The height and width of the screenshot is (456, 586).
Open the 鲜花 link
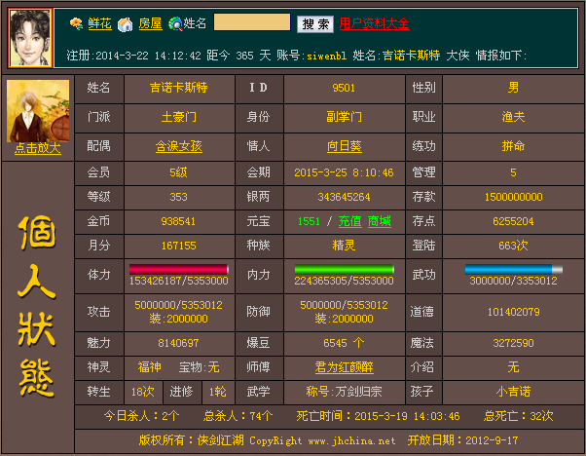[100, 23]
